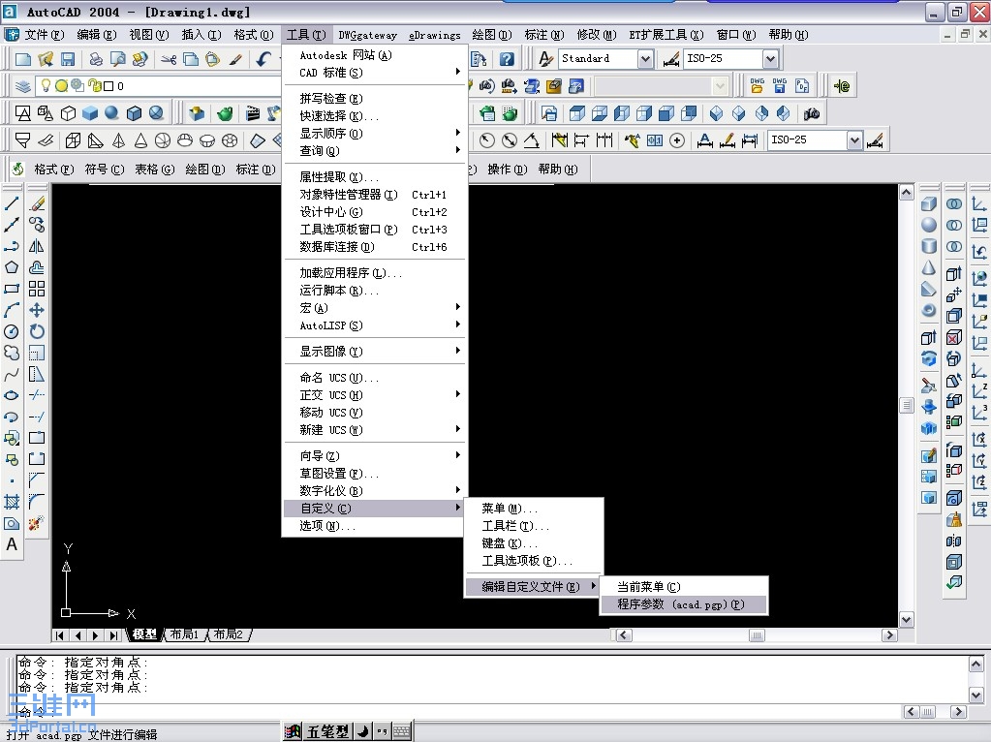Image resolution: width=991 pixels, height=742 pixels.
Task: Select the Erase modify tool
Action: click(x=37, y=203)
